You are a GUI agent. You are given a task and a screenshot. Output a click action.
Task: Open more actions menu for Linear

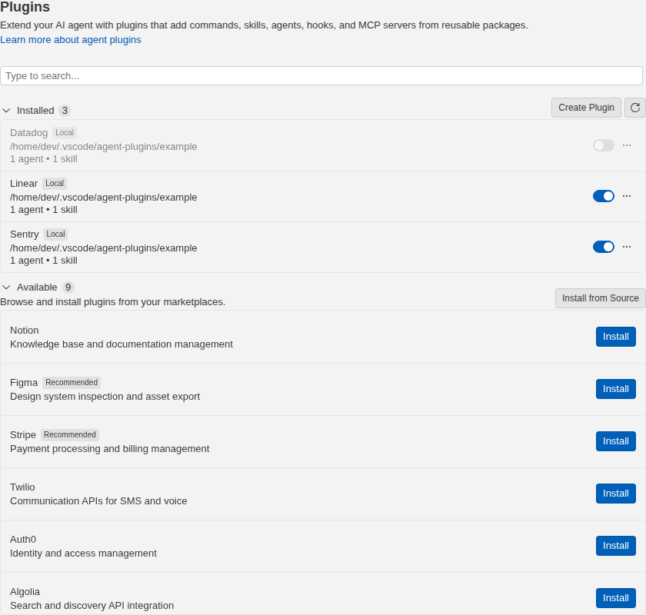tap(627, 196)
